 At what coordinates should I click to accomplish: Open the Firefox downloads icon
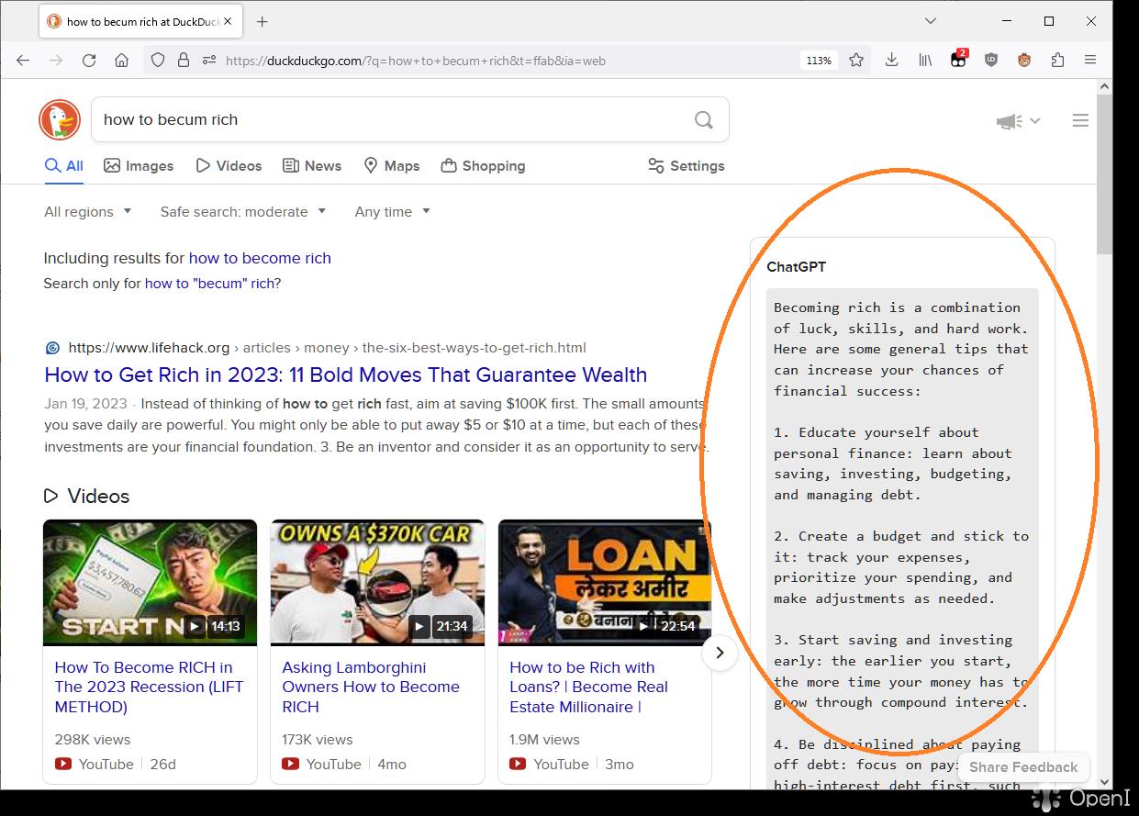click(891, 61)
